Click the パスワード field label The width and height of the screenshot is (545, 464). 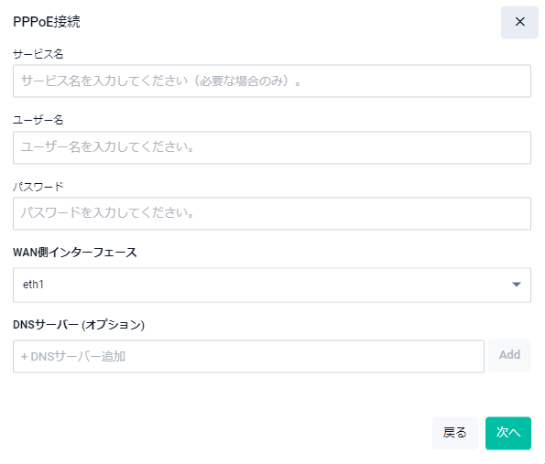click(38, 187)
